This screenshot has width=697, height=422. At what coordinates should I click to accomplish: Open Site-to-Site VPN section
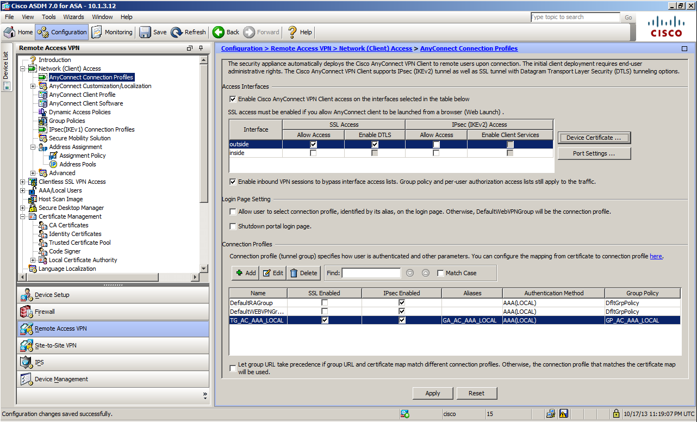click(113, 345)
